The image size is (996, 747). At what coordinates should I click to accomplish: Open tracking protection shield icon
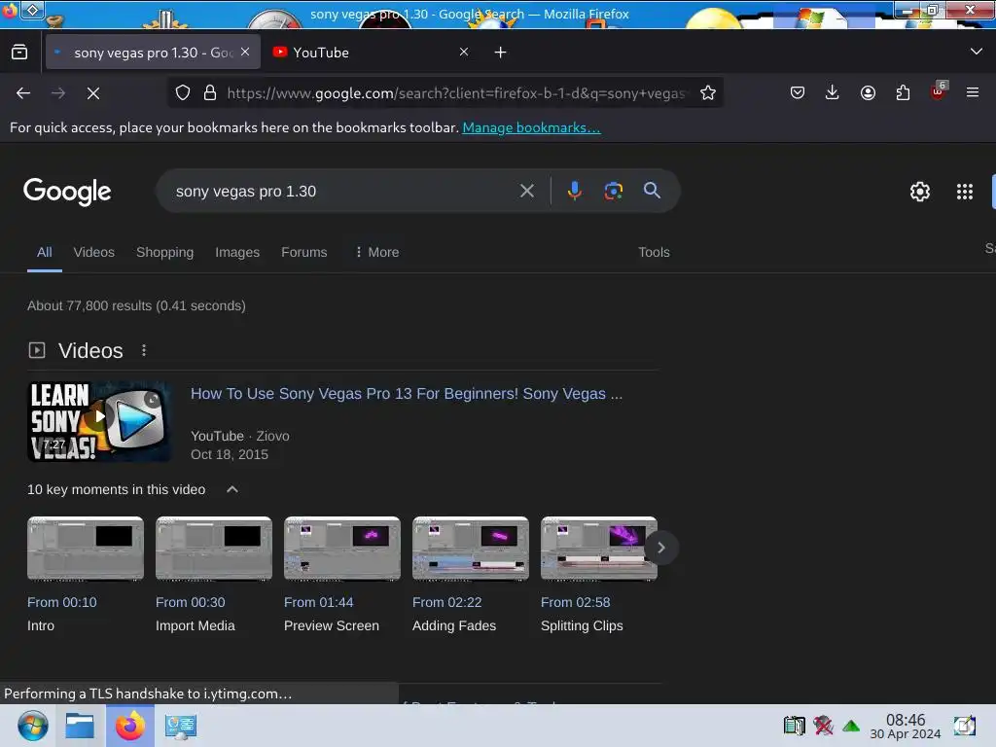183,92
